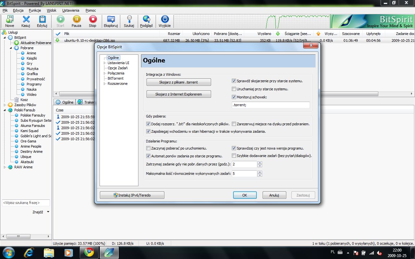Open the Znajdź dropdown arrow
415x259 pixels.
pyautogui.click(x=48, y=212)
